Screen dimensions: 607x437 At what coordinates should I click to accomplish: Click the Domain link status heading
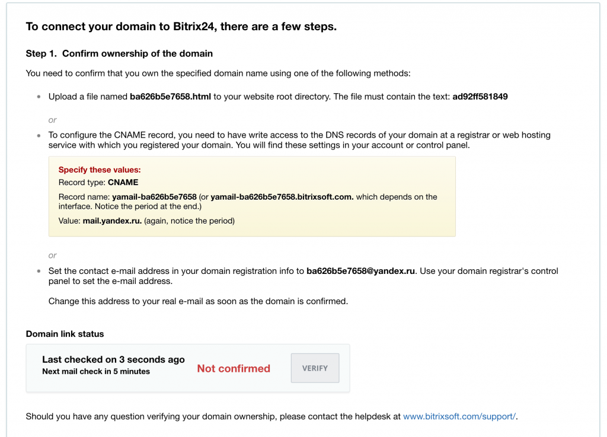point(65,334)
